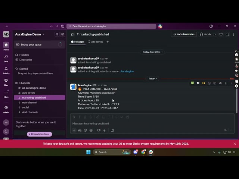239x179 pixels.
Task: Click the AD workspace avatar
Action: click(x=6, y=34)
